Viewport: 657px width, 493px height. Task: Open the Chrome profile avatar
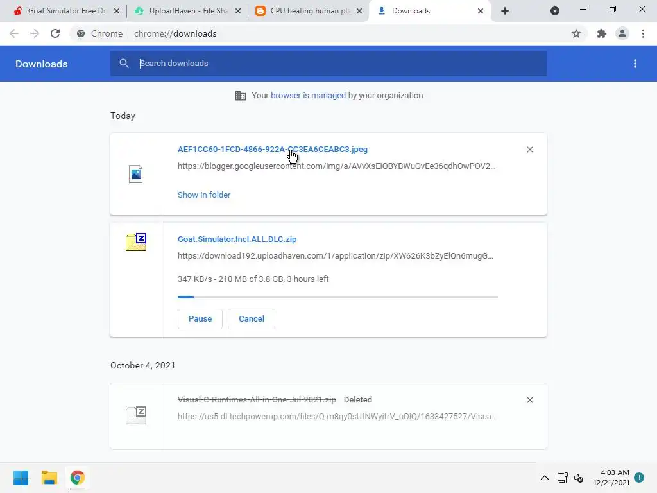[622, 33]
